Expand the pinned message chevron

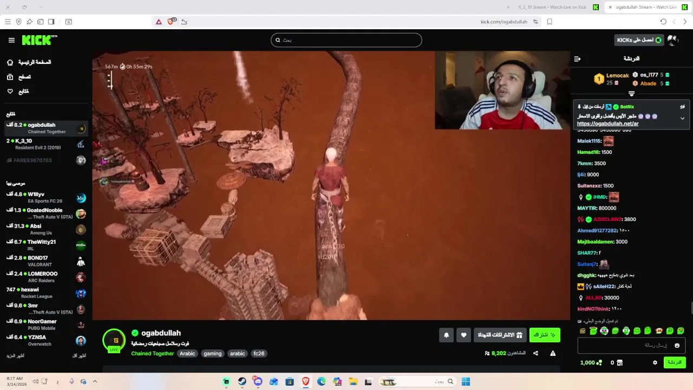click(682, 118)
